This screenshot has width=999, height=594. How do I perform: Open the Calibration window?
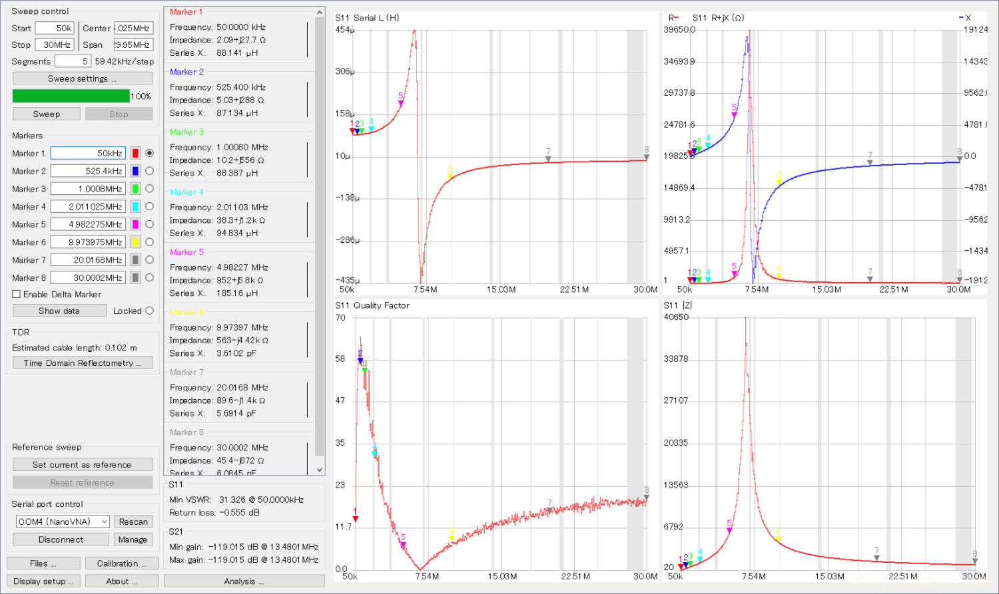pyautogui.click(x=122, y=563)
